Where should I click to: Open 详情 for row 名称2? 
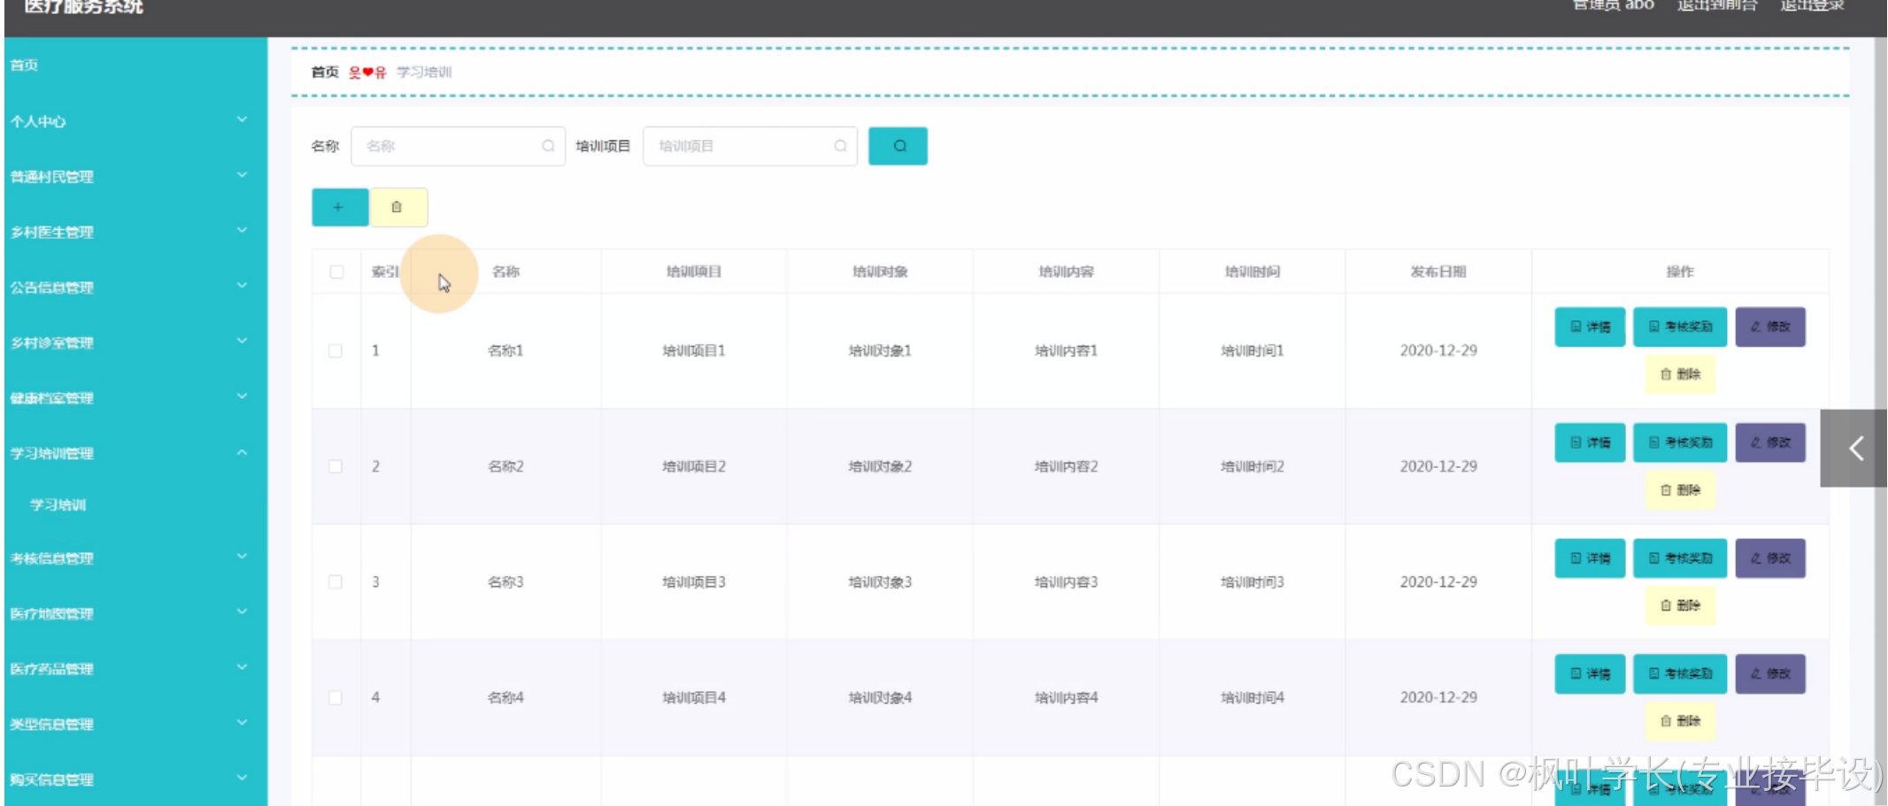pos(1590,442)
